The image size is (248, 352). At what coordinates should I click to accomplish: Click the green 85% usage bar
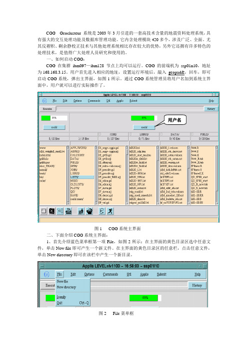tap(142, 118)
